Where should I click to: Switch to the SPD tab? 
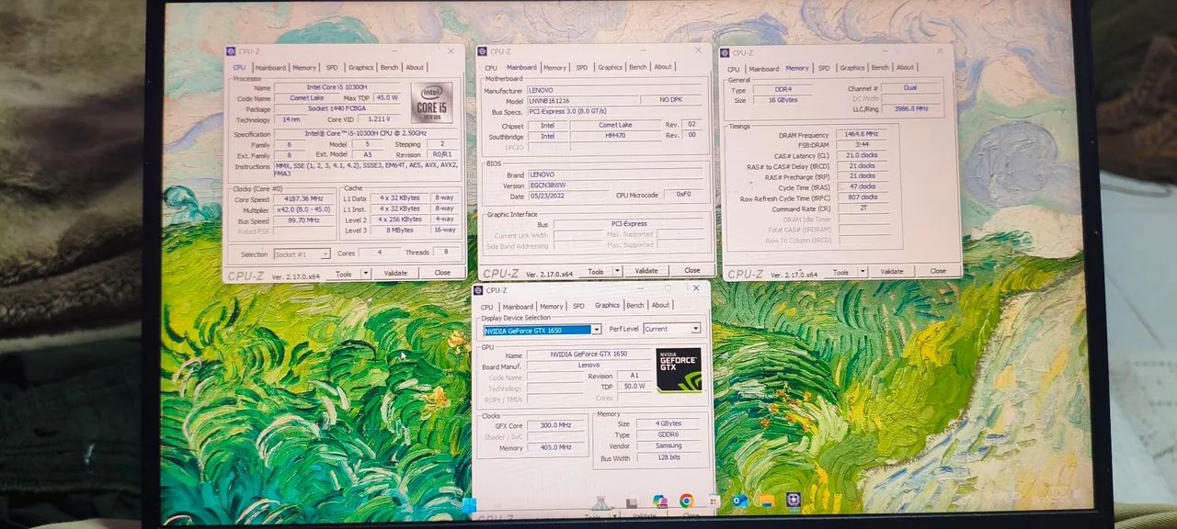[x=332, y=66]
